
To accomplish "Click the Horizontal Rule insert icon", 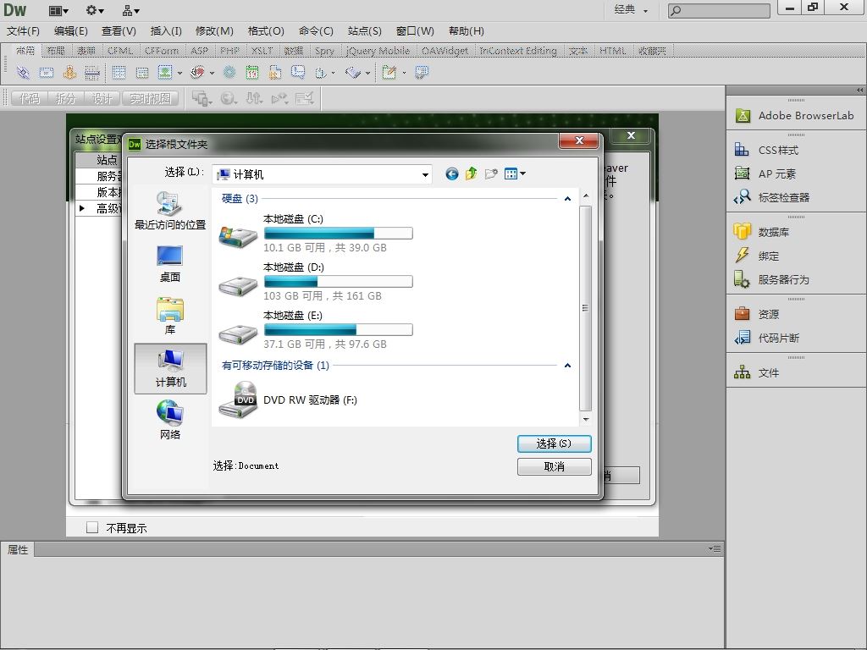I will coord(92,73).
